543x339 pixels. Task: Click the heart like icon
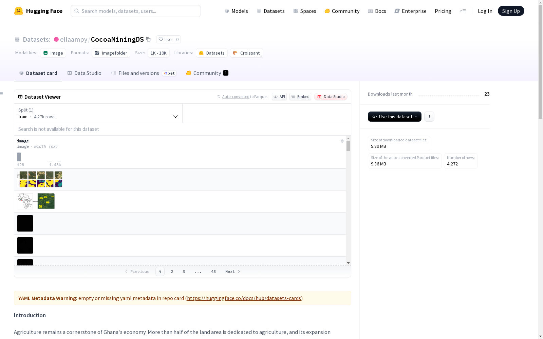(161, 39)
